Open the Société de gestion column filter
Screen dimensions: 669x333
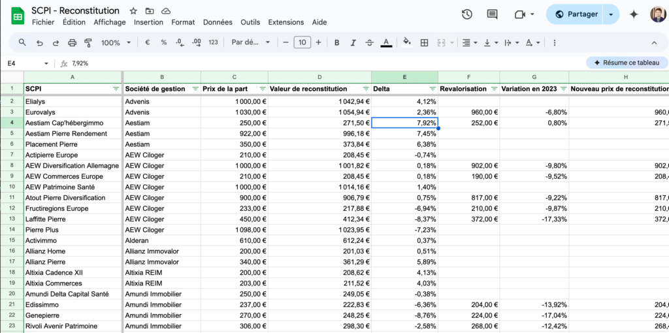(195, 89)
